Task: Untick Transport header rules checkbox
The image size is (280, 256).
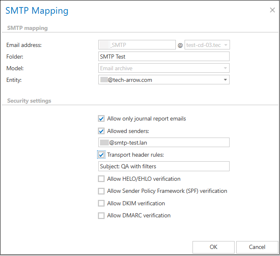Action: coord(101,155)
